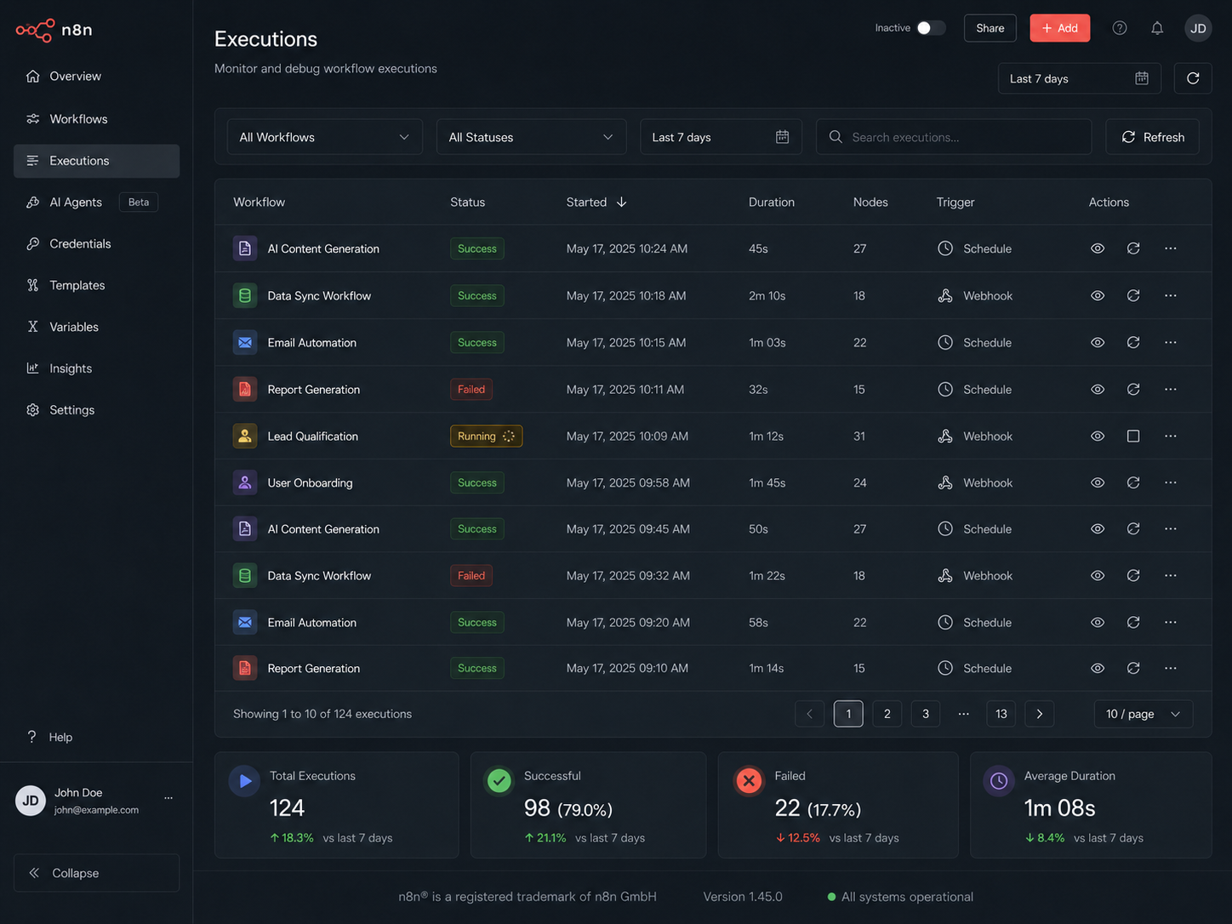The image size is (1232, 924).
Task: Stop the running Lead Qualification execution
Action: tap(1133, 436)
